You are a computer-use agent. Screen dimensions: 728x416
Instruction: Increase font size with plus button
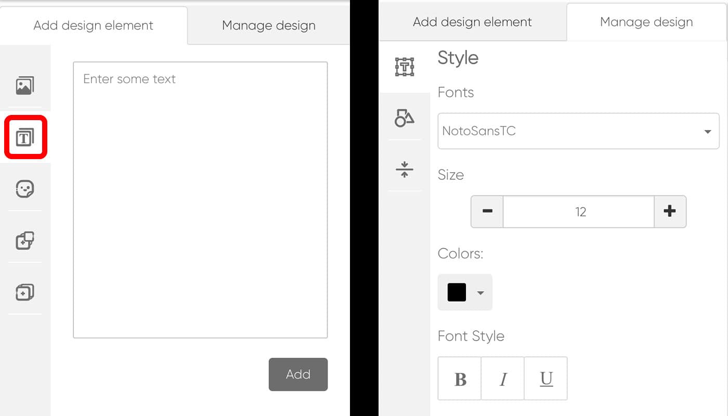click(670, 212)
